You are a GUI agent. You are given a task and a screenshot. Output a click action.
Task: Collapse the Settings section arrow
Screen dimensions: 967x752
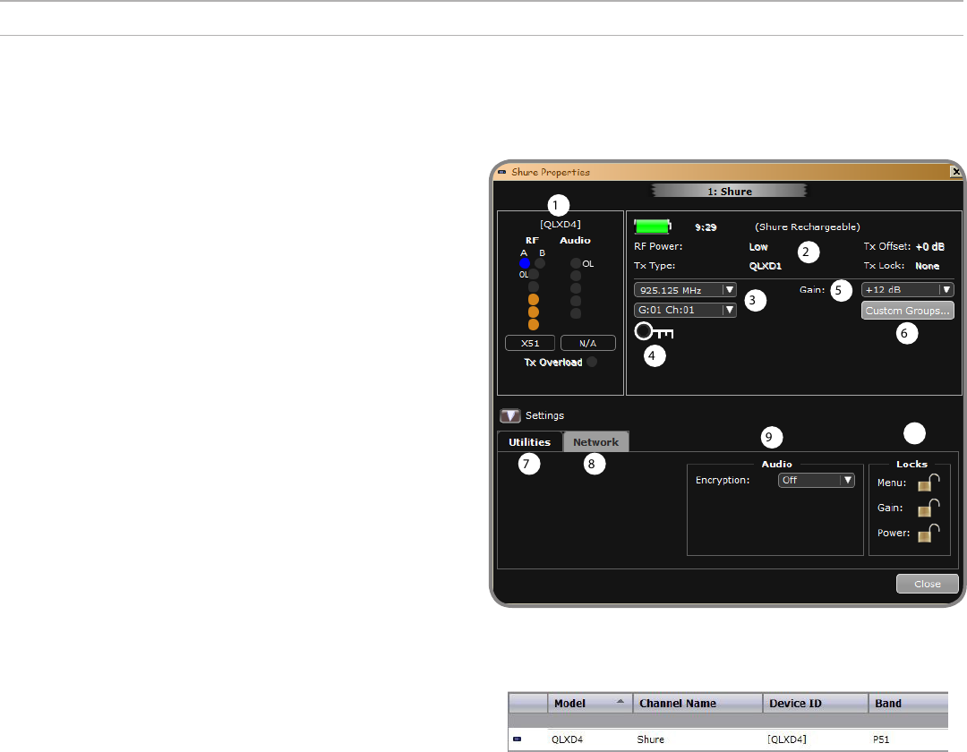click(x=510, y=415)
